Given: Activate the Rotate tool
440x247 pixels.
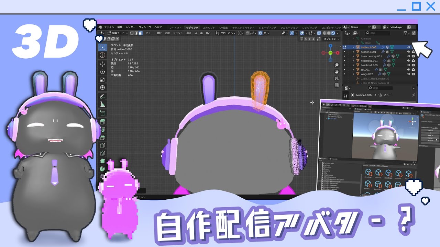Looking at the screenshot, I should (x=102, y=72).
